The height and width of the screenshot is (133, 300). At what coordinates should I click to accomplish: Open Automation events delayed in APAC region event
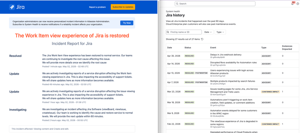point(234,112)
